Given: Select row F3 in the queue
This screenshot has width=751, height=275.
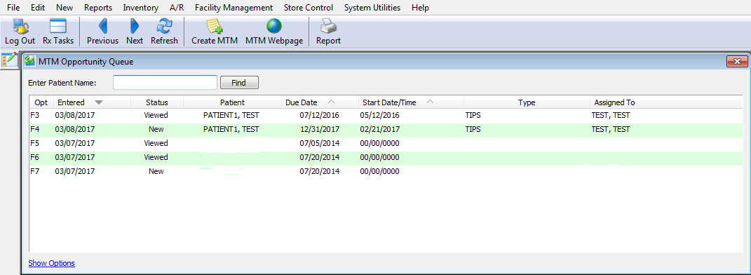Looking at the screenshot, I should (386, 116).
